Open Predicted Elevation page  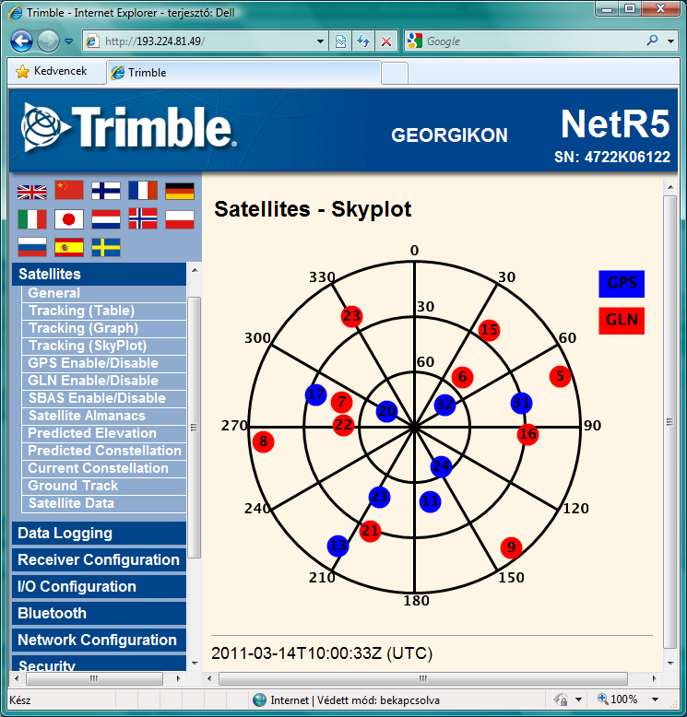[104, 433]
